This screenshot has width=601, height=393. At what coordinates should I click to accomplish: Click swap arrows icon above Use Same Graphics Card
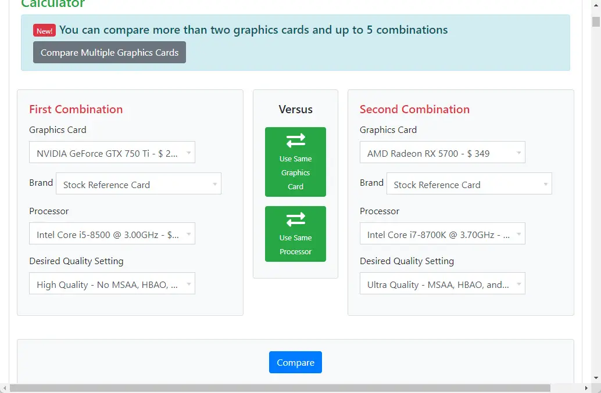[295, 140]
